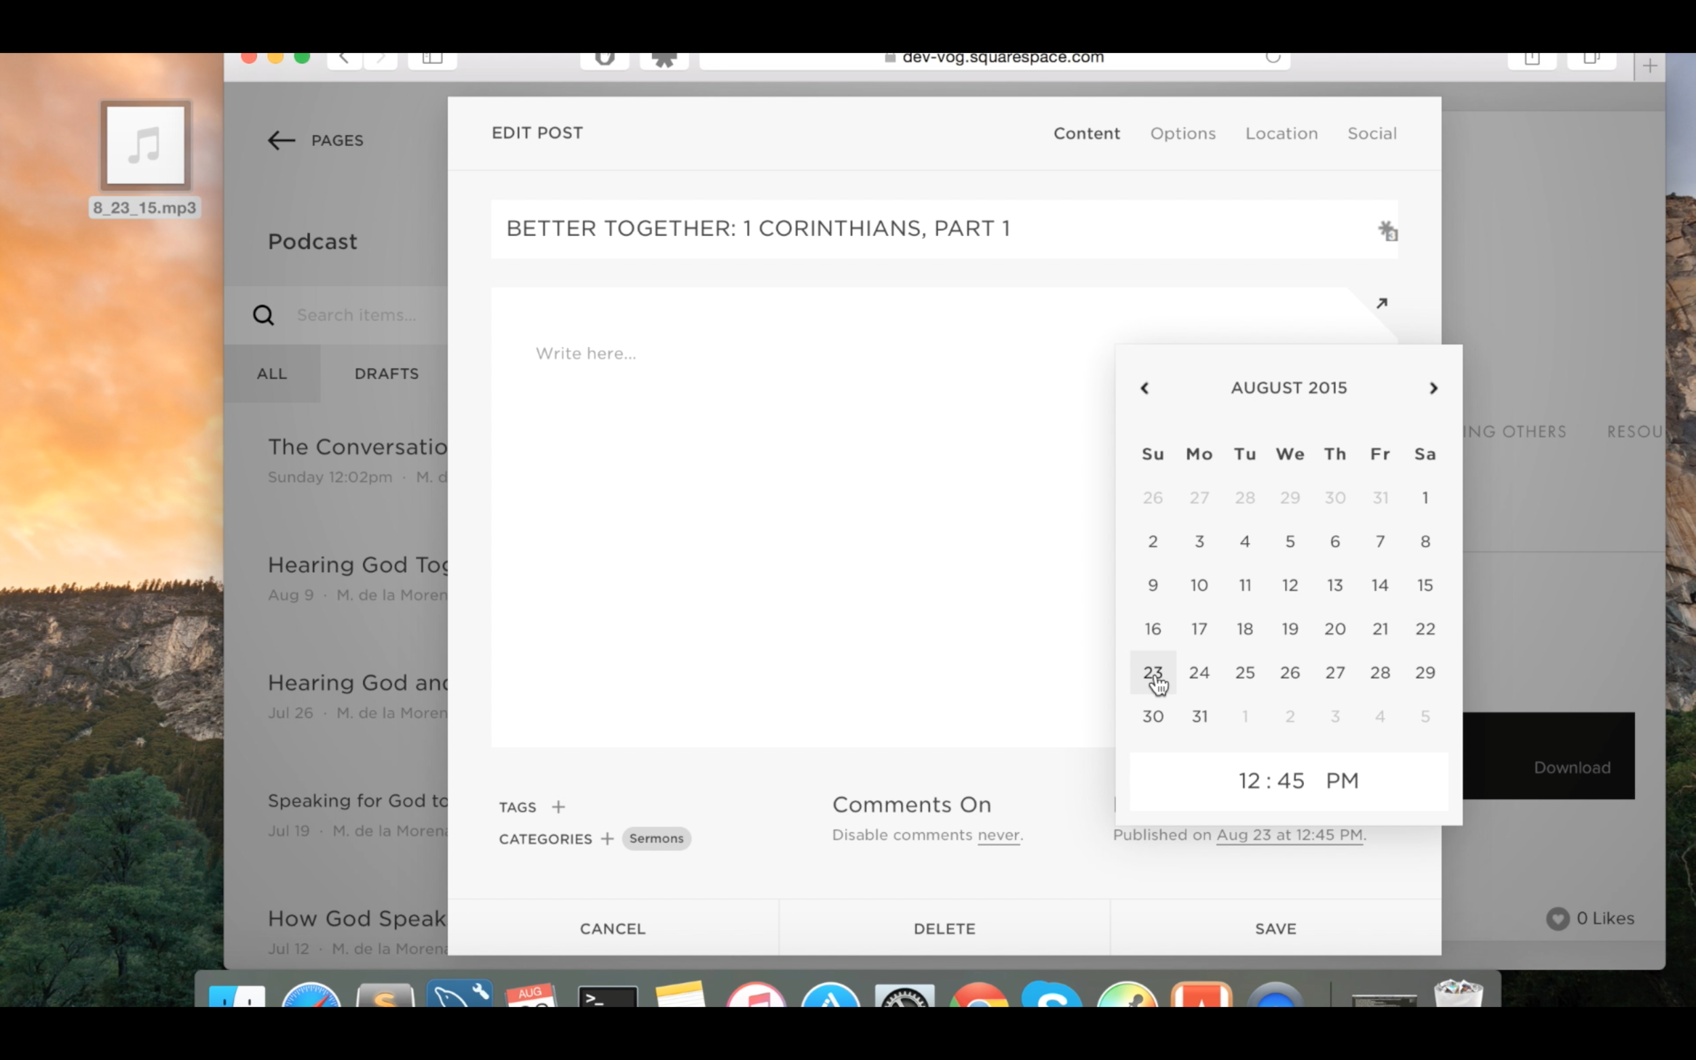Open a new Safari tab
This screenshot has height=1060, width=1696.
pos(1650,66)
